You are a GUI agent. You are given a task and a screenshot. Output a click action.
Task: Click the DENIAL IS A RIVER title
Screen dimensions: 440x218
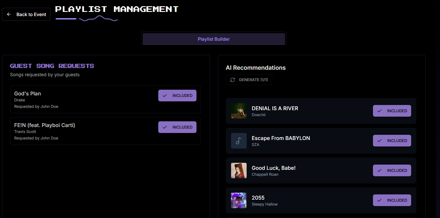click(275, 108)
